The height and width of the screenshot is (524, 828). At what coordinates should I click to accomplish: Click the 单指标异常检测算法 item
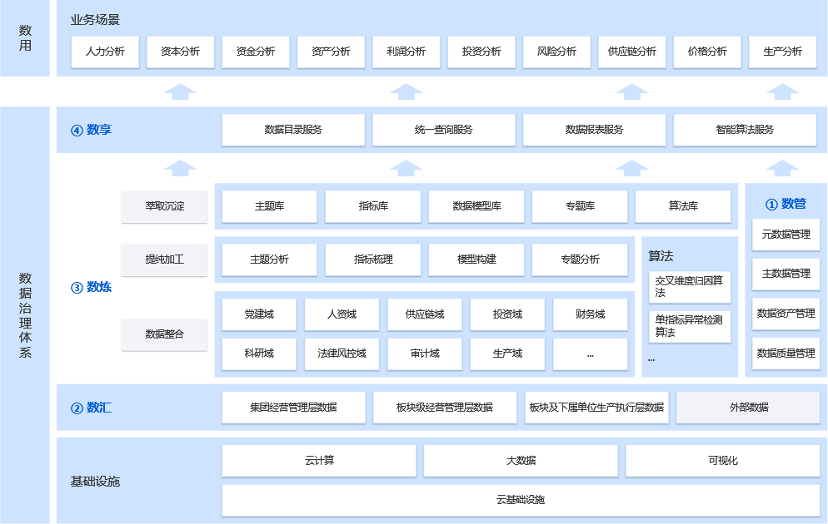pyautogui.click(x=689, y=326)
